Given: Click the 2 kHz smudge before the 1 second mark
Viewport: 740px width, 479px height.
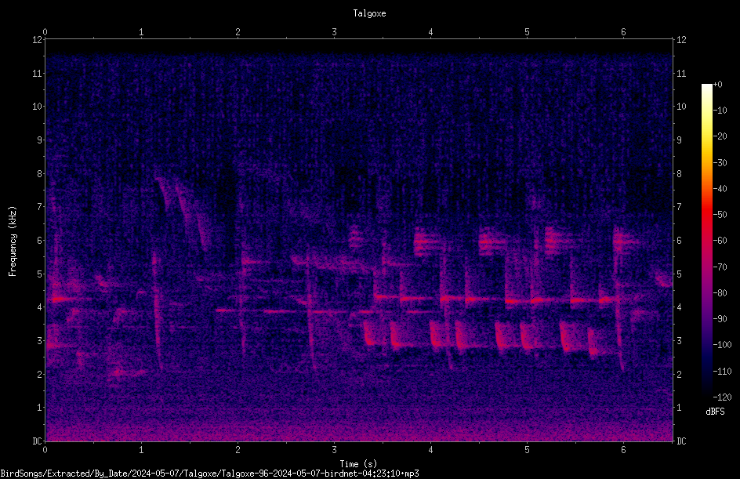Looking at the screenshot, I should click(125, 372).
